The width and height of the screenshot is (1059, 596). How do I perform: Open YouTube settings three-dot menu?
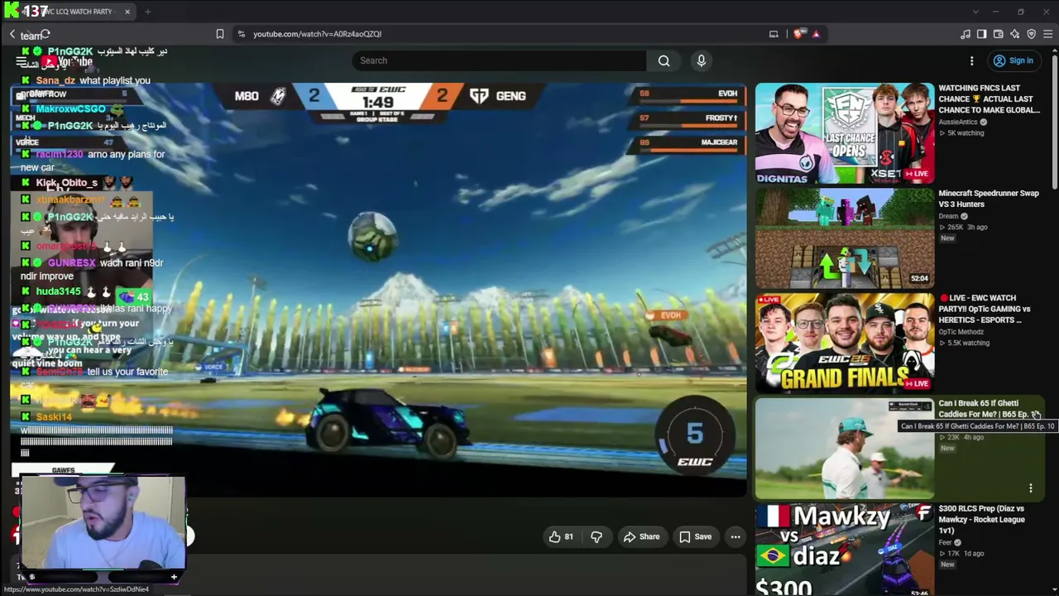coord(972,60)
